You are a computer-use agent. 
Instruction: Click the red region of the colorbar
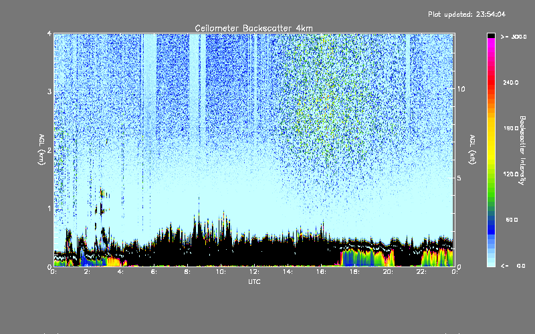(x=491, y=81)
